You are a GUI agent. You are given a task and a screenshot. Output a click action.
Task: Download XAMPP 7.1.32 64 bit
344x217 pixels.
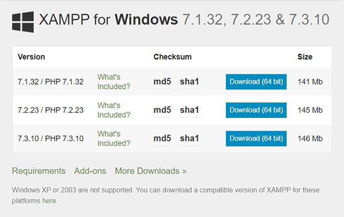[x=256, y=82]
